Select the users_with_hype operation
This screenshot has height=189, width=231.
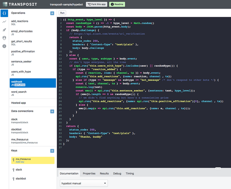coord(33,73)
